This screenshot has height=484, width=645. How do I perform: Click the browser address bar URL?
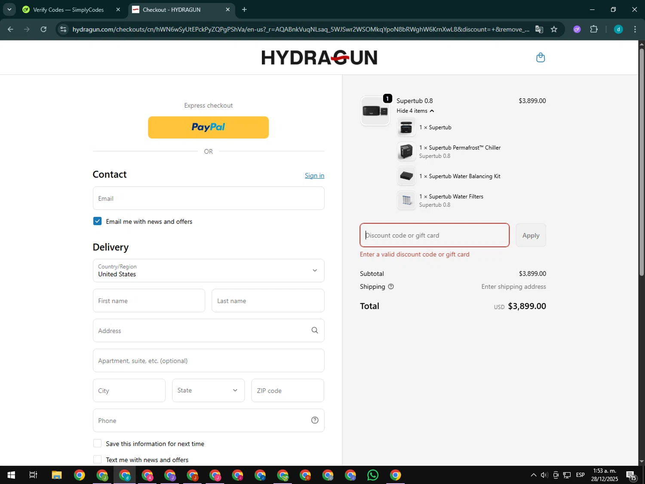301,29
